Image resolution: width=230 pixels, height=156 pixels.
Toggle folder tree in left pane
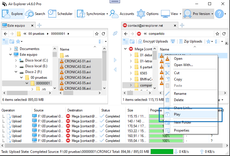coord(5,42)
